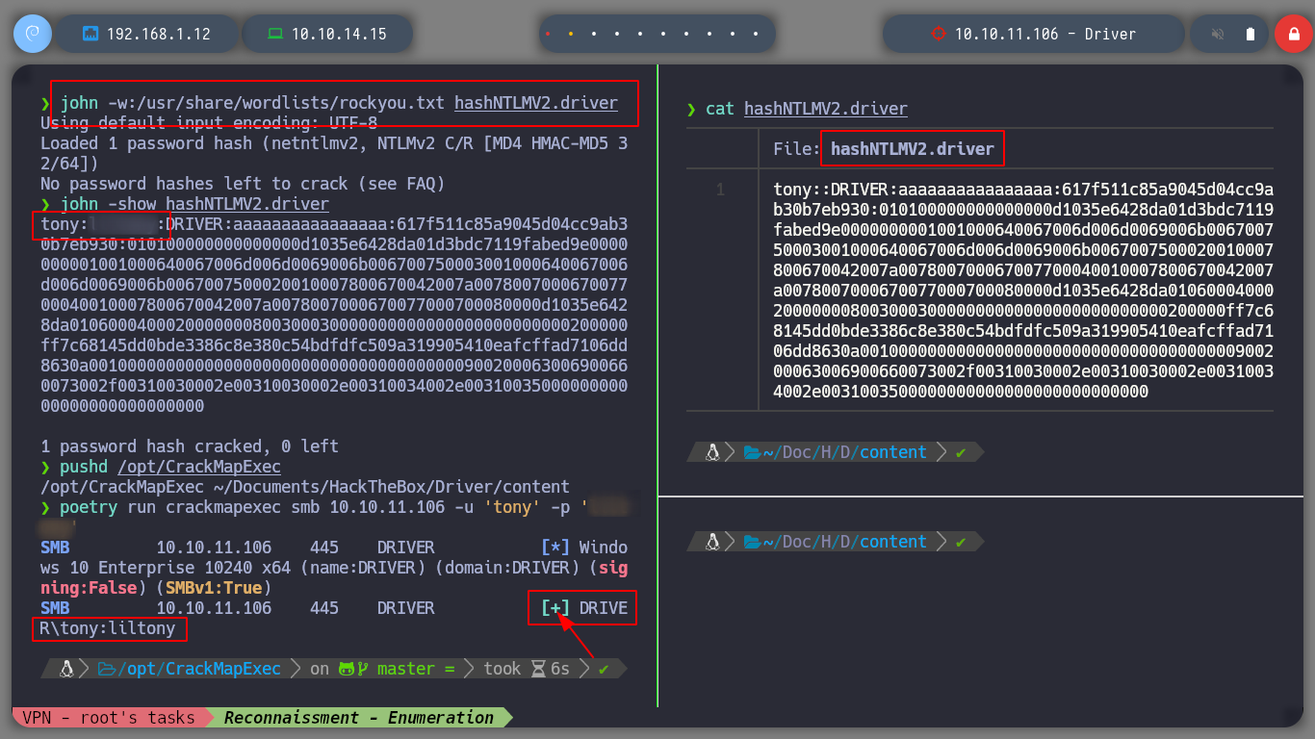Click the 'tony:' username at the start of the hash line

coord(64,223)
